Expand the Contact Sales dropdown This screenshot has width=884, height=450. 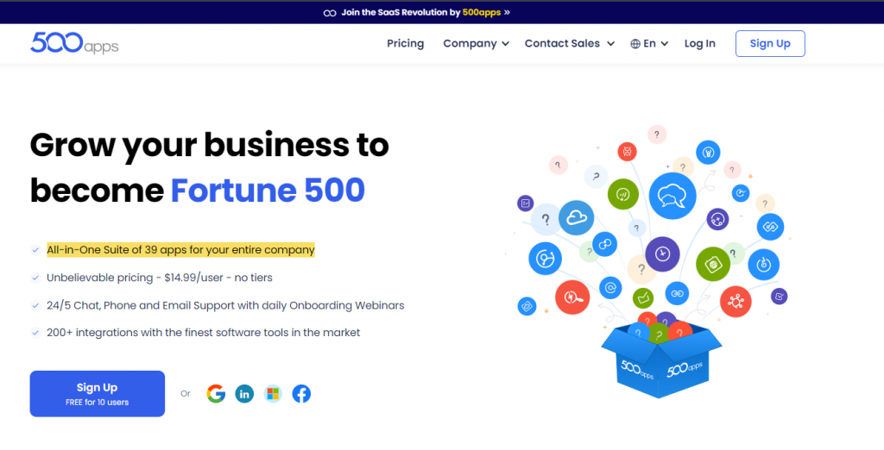[569, 44]
